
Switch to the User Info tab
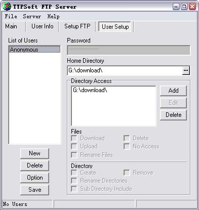pyautogui.click(x=43, y=26)
